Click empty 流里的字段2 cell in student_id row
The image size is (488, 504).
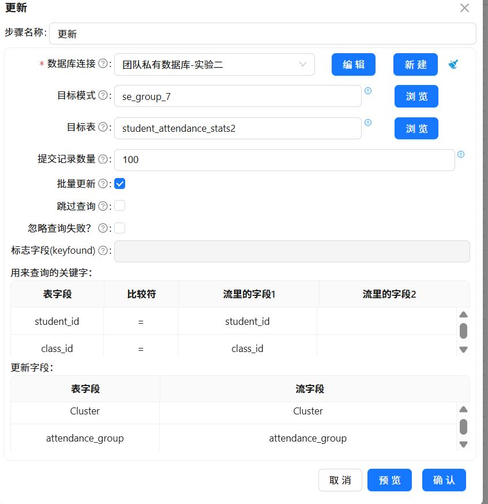(386, 321)
